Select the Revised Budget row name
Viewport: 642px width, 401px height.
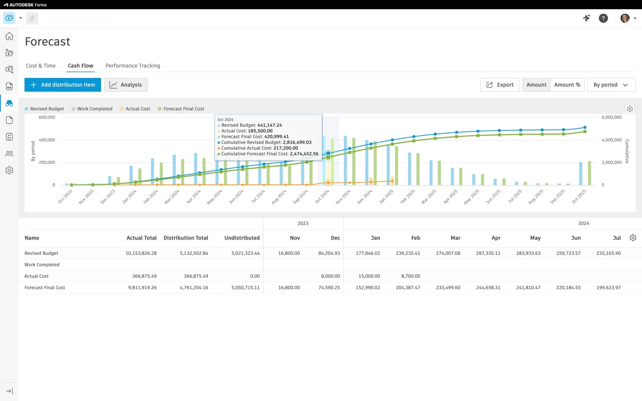point(41,253)
